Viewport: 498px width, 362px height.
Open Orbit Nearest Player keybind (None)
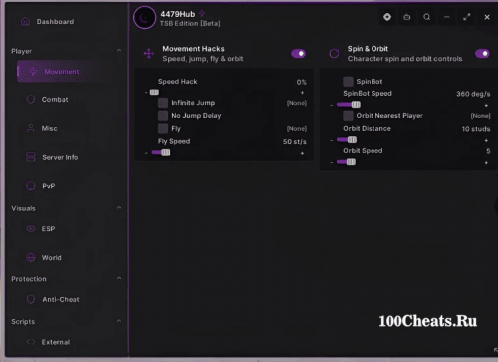480,116
